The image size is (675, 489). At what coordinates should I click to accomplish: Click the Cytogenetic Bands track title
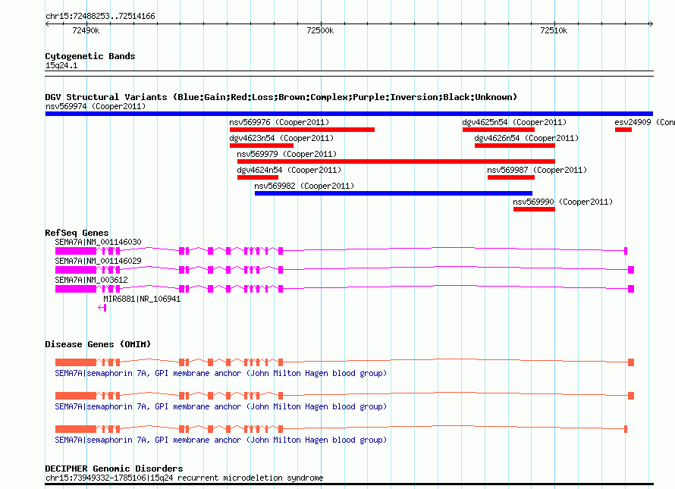tap(90, 56)
